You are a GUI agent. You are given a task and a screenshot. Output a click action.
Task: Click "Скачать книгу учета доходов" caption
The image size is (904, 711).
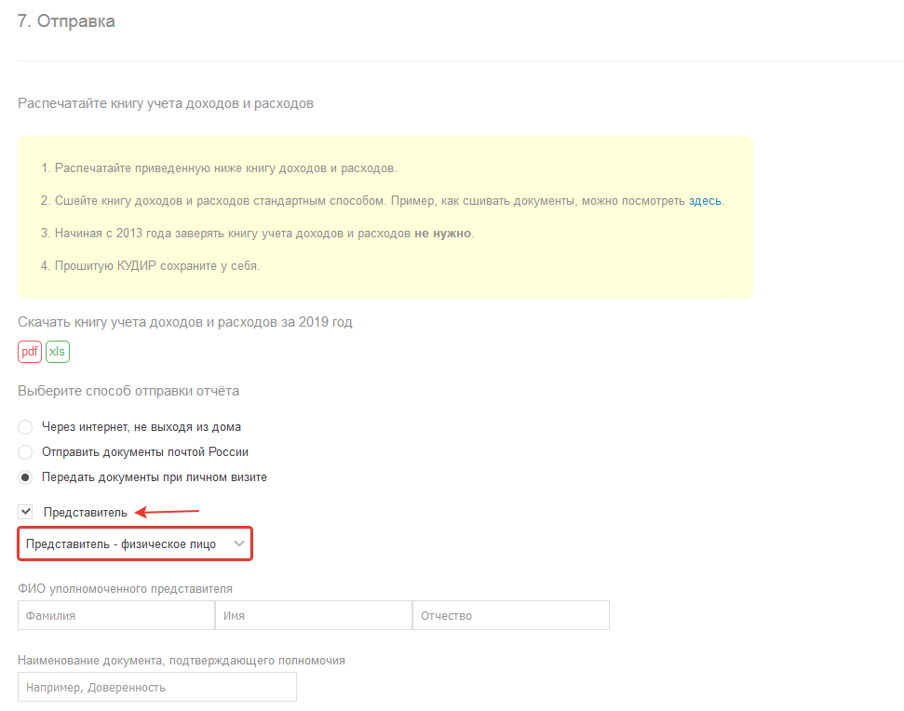tap(184, 323)
